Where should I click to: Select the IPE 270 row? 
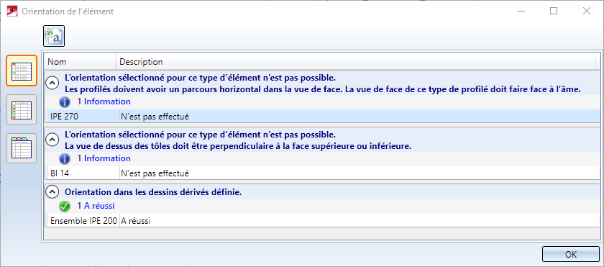click(x=322, y=117)
